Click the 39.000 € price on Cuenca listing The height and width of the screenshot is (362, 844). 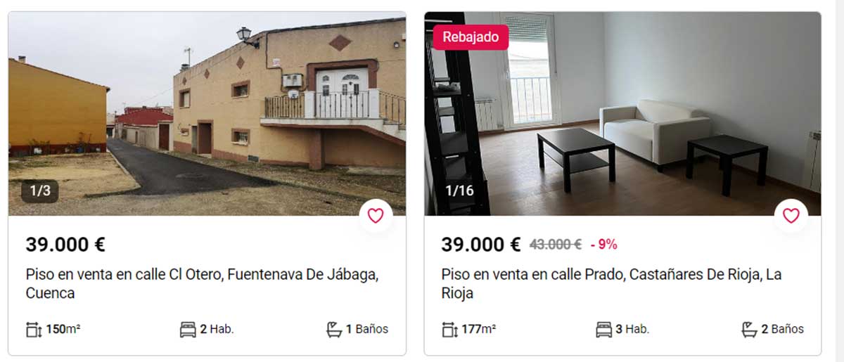pyautogui.click(x=65, y=245)
